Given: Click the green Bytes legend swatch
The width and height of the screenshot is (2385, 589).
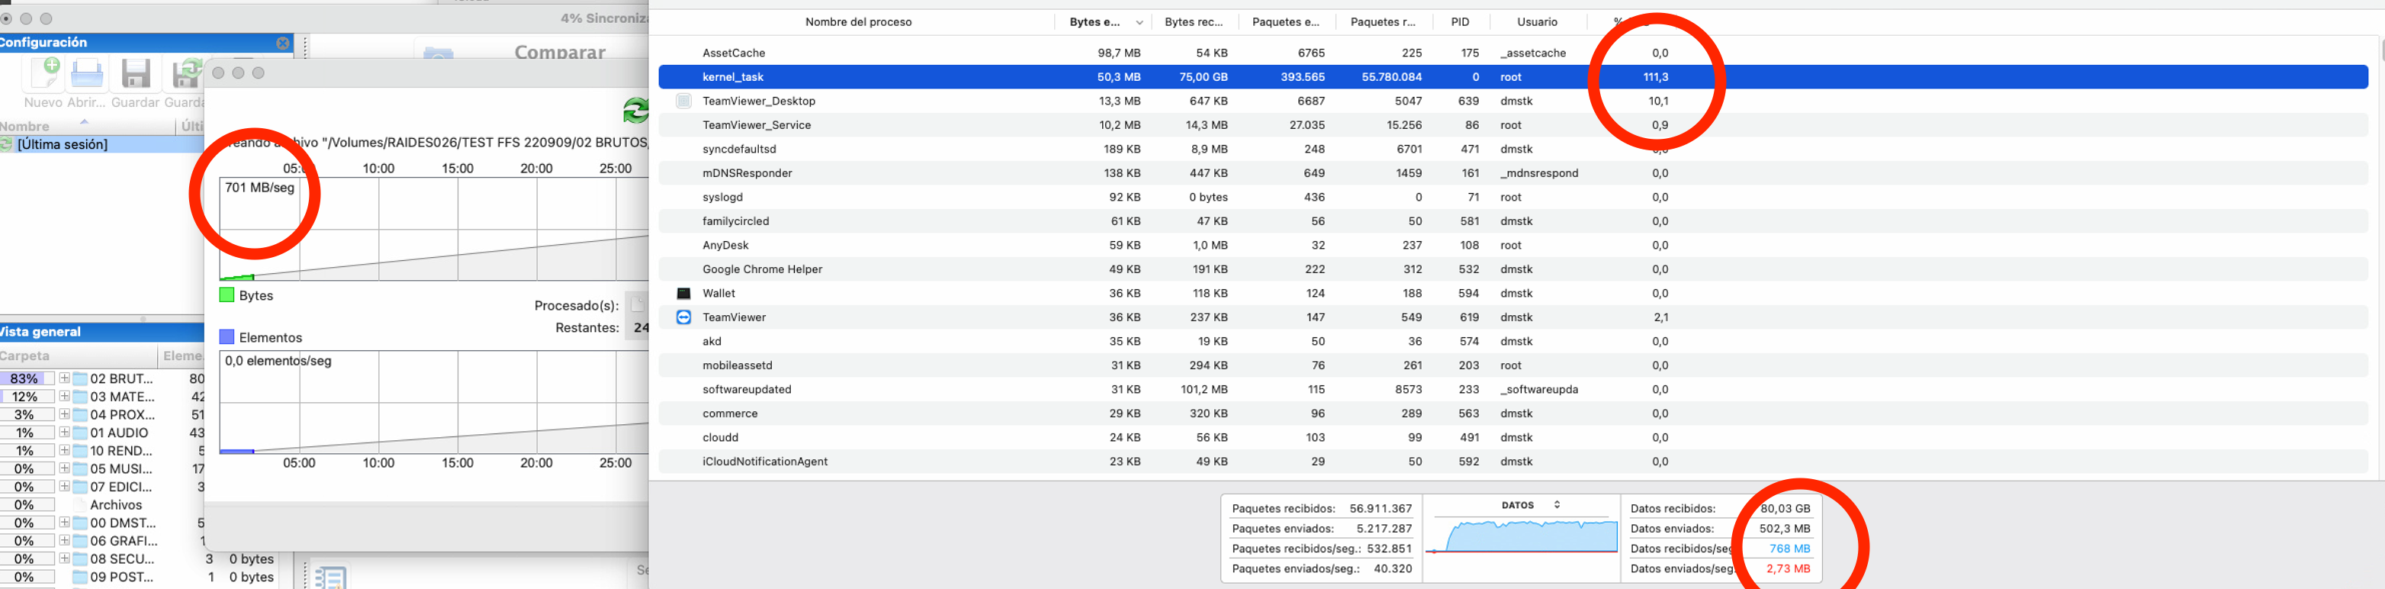Looking at the screenshot, I should coord(227,294).
